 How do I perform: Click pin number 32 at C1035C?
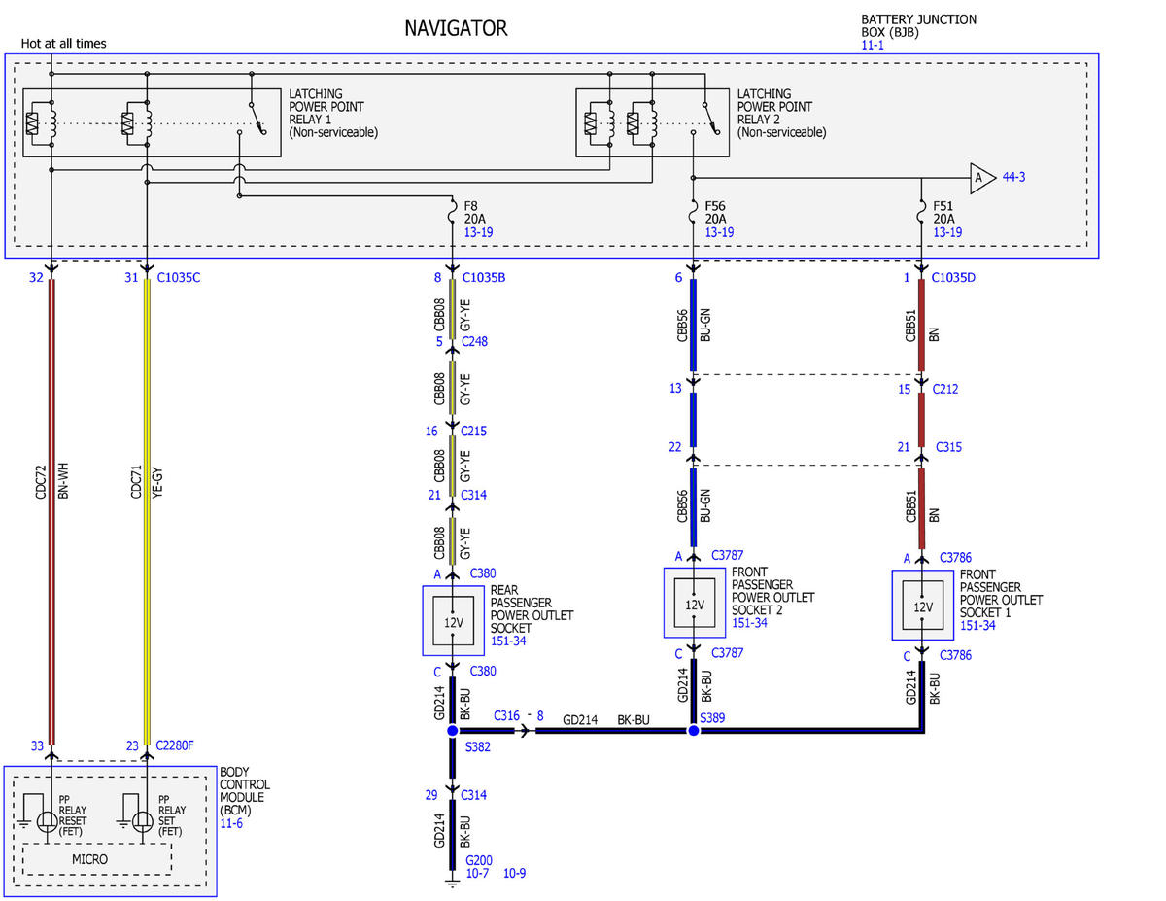36,278
